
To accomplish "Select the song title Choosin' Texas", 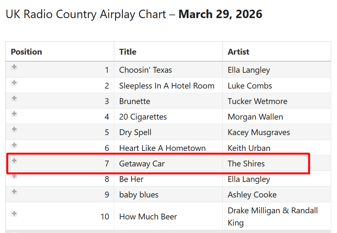I will (x=145, y=70).
